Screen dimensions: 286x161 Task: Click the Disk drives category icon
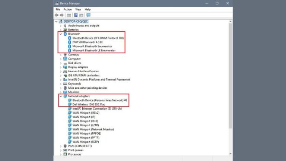pyautogui.click(x=65, y=63)
